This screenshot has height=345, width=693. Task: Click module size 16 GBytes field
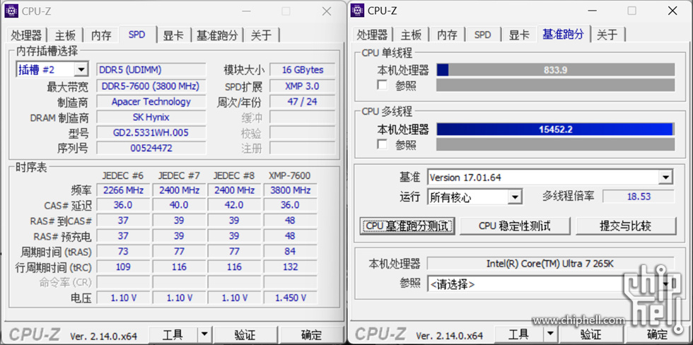(303, 70)
